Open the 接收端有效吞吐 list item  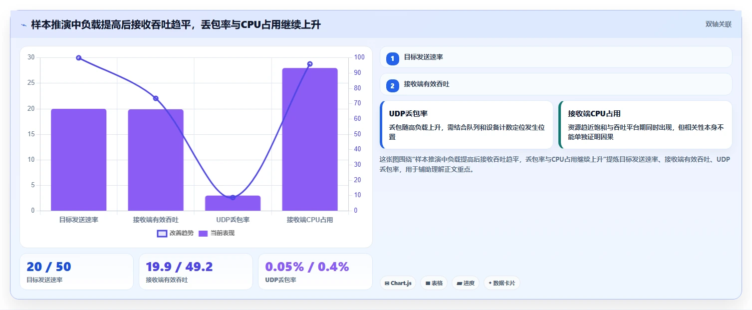tap(556, 84)
